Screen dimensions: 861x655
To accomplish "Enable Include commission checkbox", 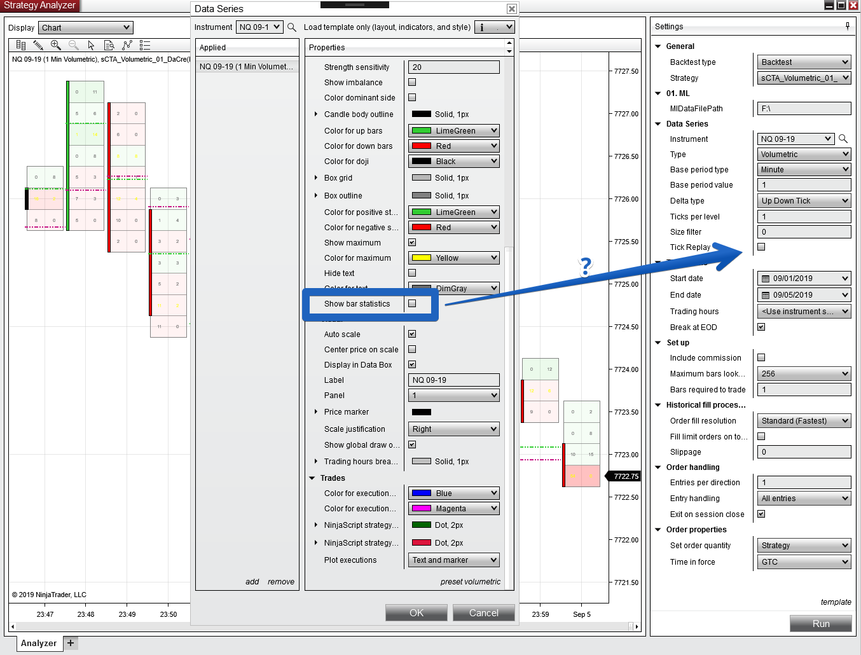I will [x=761, y=357].
